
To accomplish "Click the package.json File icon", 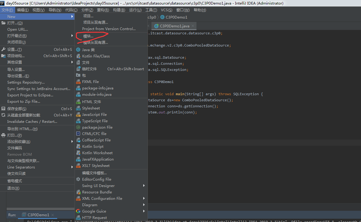I will pyautogui.click(x=78, y=127).
